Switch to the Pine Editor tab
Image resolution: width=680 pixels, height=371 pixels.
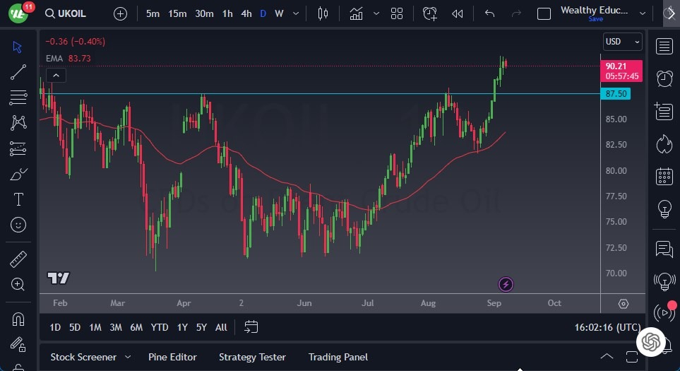click(172, 357)
